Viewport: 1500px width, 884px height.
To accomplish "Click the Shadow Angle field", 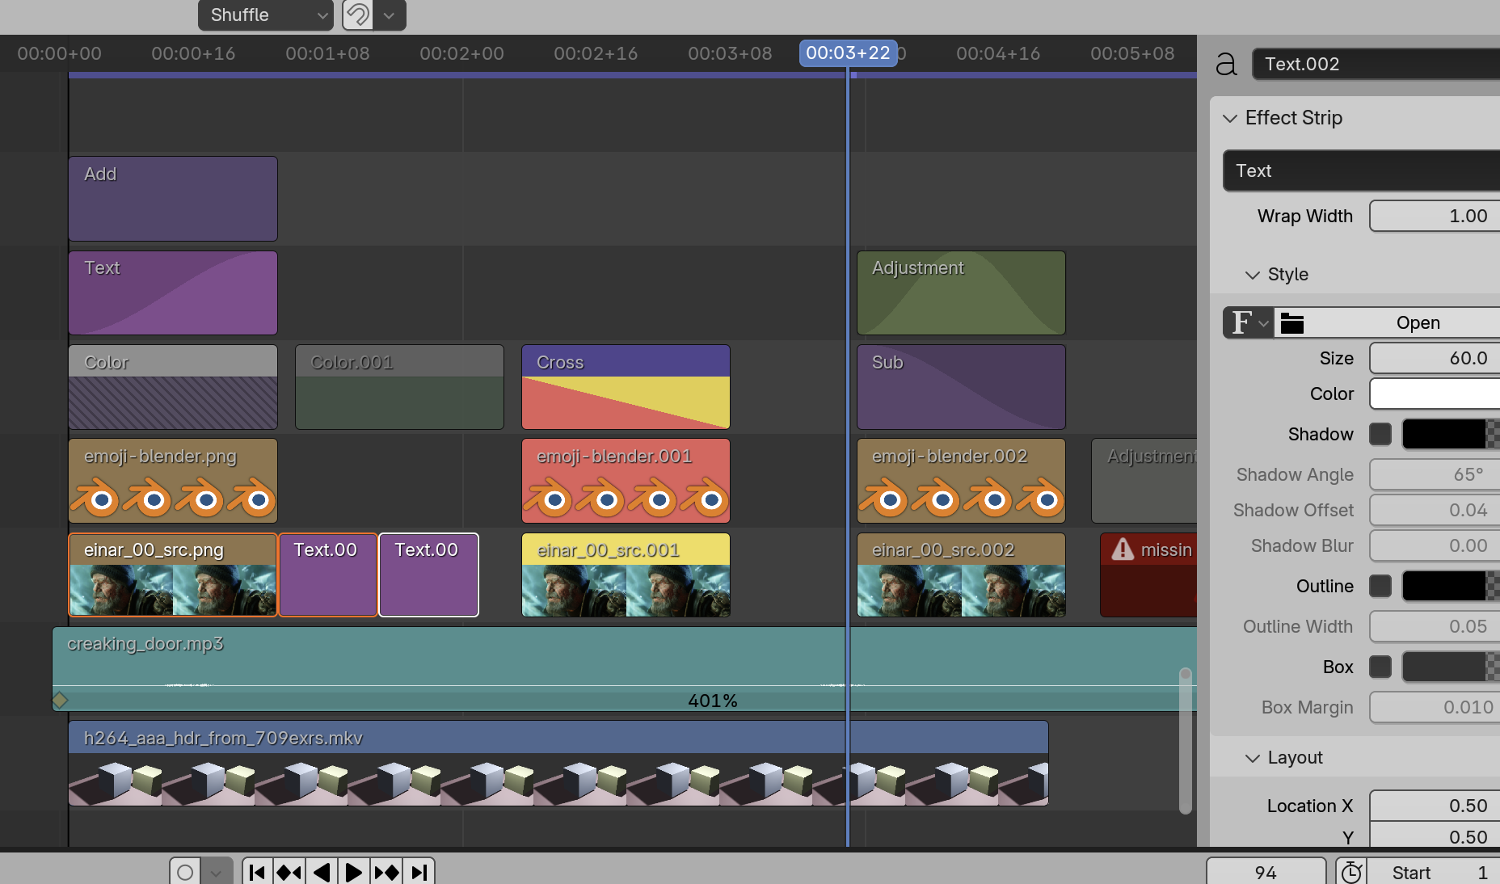I will click(x=1435, y=474).
